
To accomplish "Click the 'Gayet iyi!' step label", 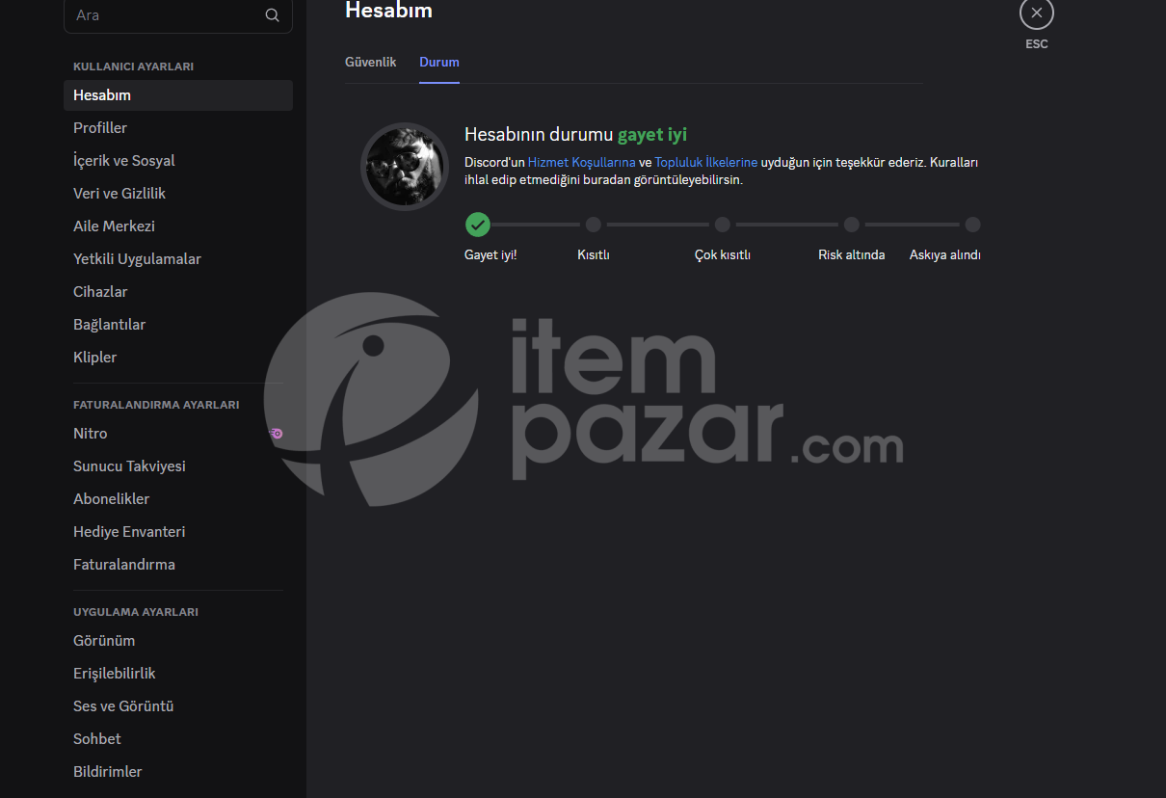I will 490,255.
